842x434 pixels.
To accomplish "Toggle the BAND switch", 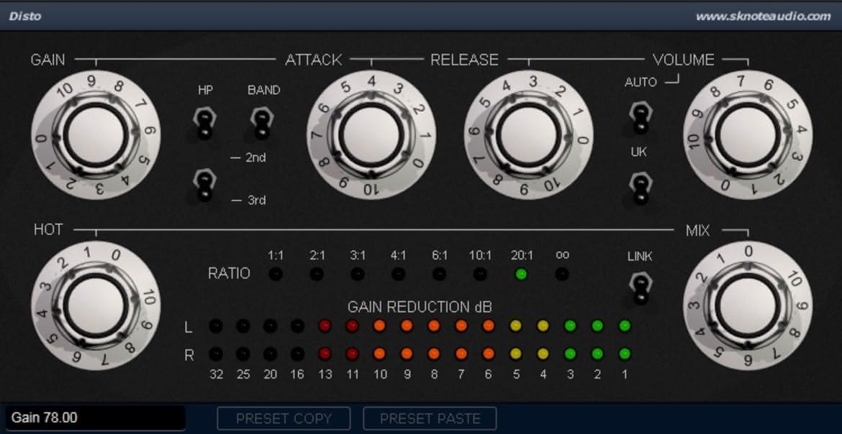I will tap(261, 123).
